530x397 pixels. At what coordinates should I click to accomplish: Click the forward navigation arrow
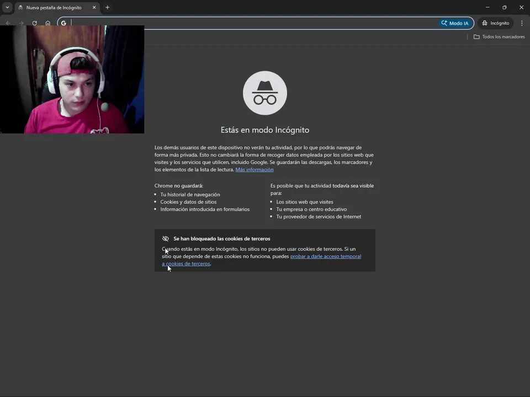[22, 23]
